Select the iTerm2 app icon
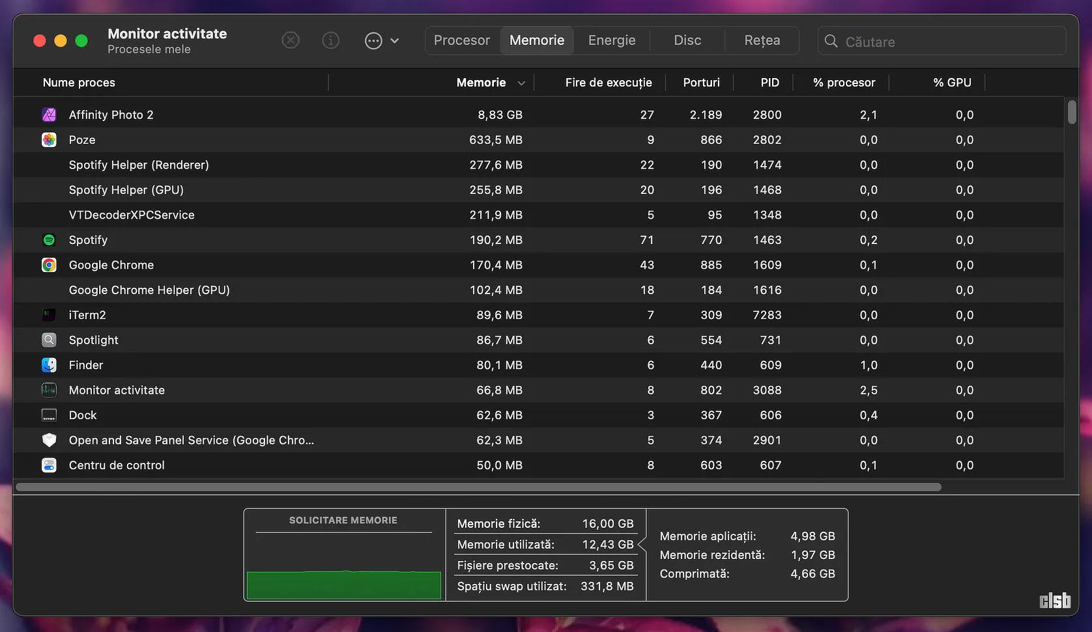The width and height of the screenshot is (1092, 632). [49, 315]
